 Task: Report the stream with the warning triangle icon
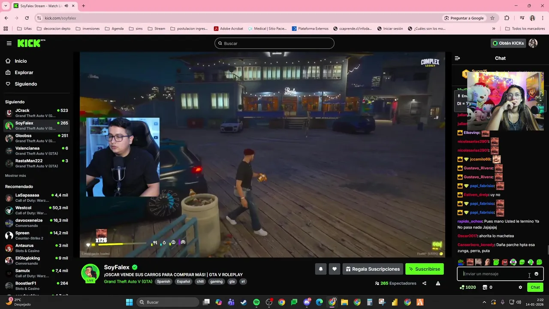pyautogui.click(x=438, y=283)
